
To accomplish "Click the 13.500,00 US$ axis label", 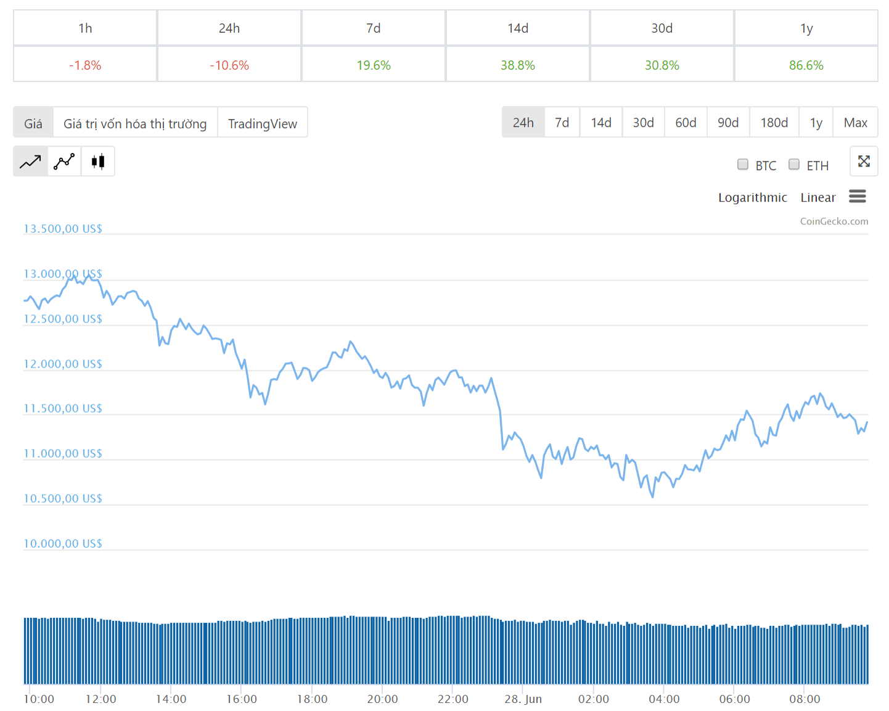I will 63,229.
